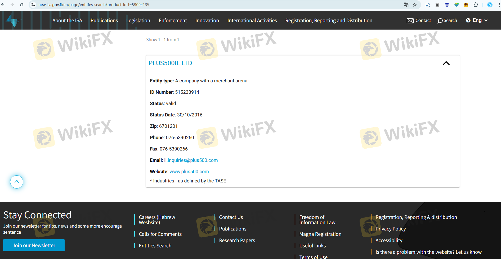Open Calls for Comments footer link
Screen dimensions: 501x259
tap(160, 234)
